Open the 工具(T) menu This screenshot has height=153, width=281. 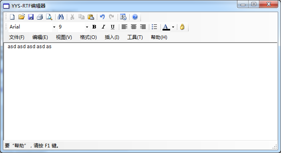coord(135,37)
